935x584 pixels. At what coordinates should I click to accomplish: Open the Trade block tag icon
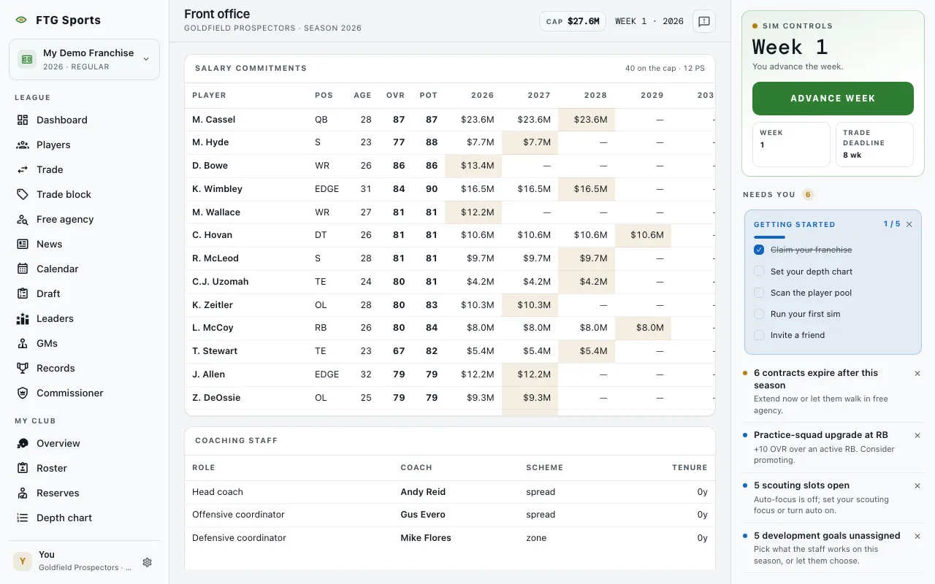[23, 194]
